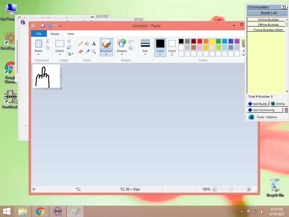Open the Rotate or flip dropdown
This screenshot has height=217, width=289.
coord(70,54)
